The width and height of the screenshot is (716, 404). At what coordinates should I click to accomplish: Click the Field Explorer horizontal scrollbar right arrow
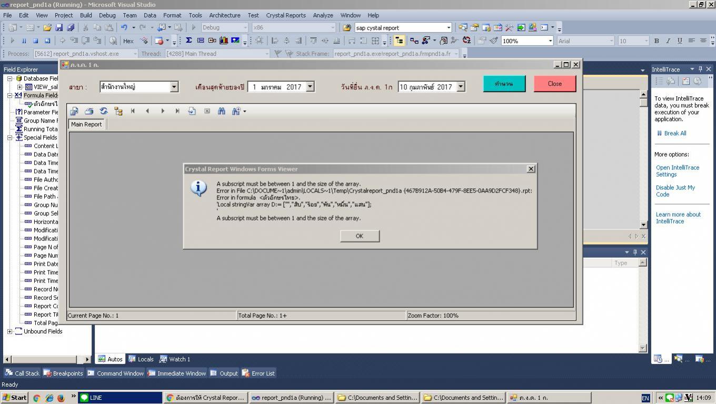coord(87,359)
